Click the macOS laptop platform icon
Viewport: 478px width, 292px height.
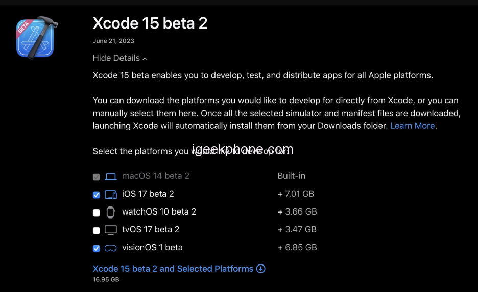pyautogui.click(x=111, y=176)
